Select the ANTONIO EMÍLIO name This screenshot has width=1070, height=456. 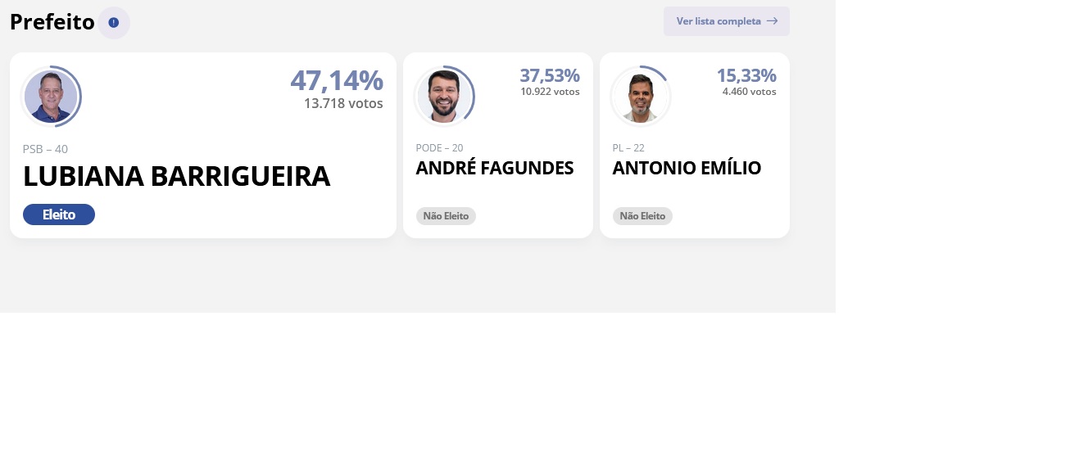687,168
